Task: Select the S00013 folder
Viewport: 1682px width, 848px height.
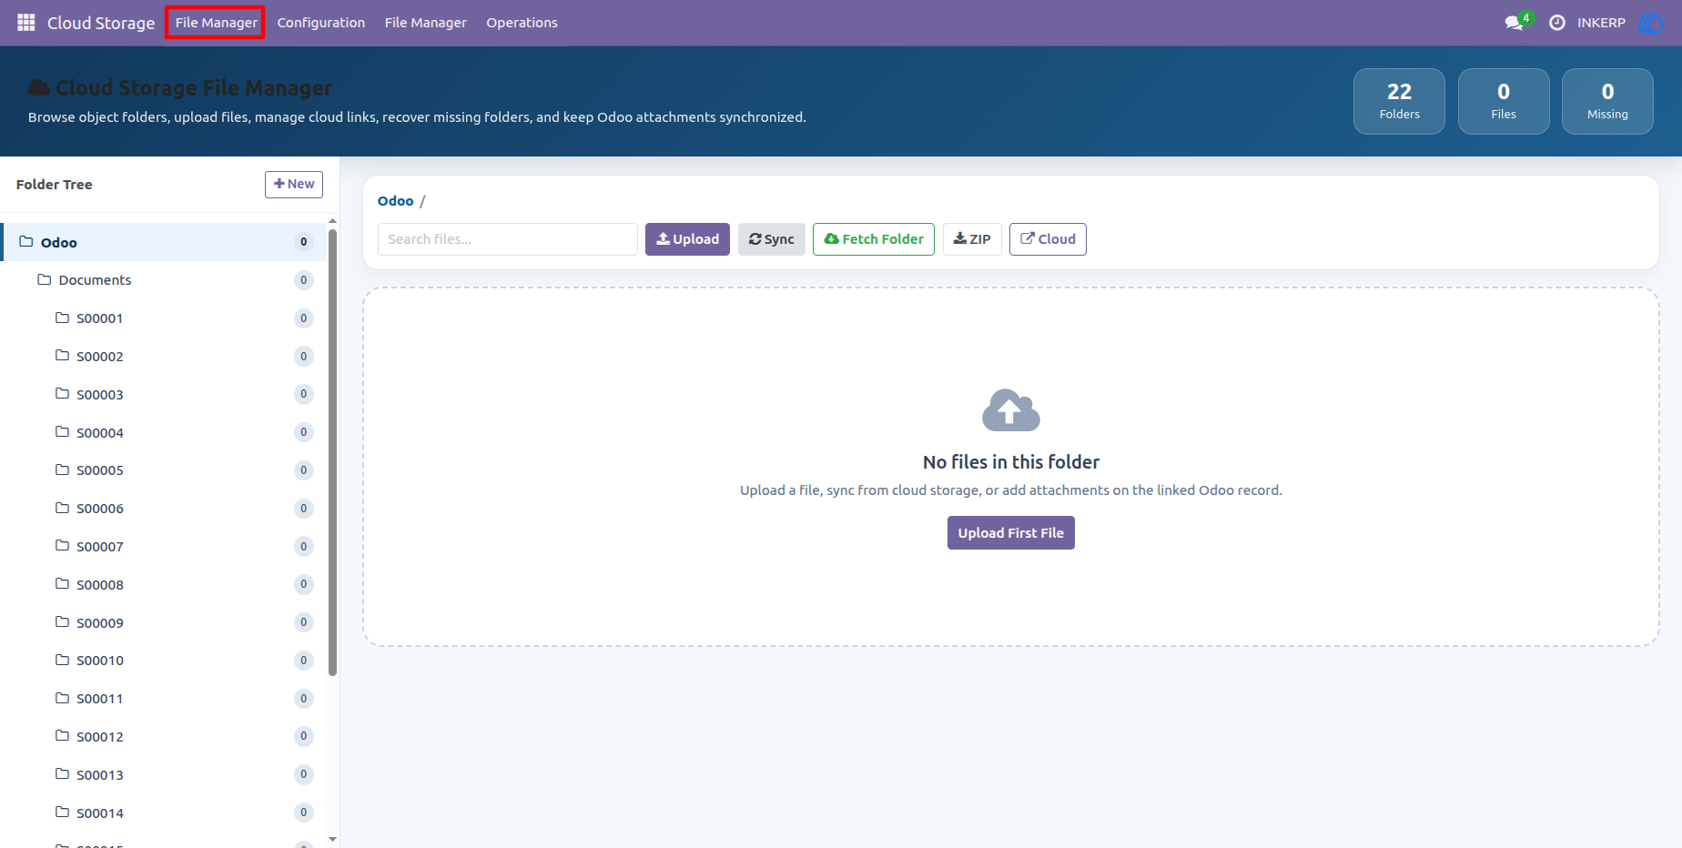Action: coord(164,774)
